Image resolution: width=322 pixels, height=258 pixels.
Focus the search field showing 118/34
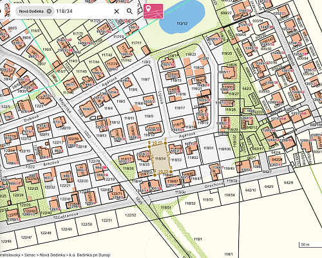coord(83,11)
